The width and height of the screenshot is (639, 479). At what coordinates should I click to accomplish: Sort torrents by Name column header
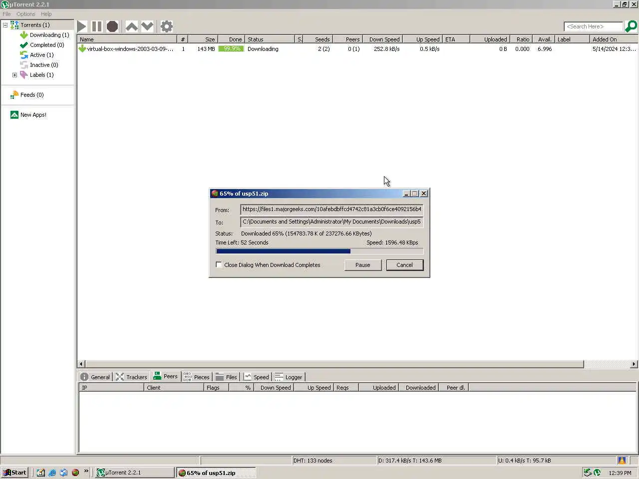[127, 39]
